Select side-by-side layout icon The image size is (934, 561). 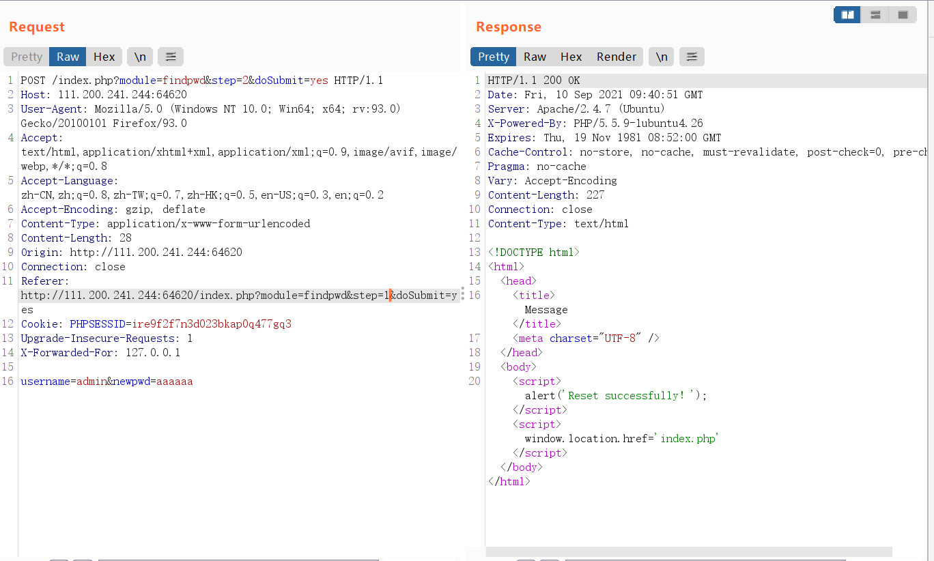[847, 14]
